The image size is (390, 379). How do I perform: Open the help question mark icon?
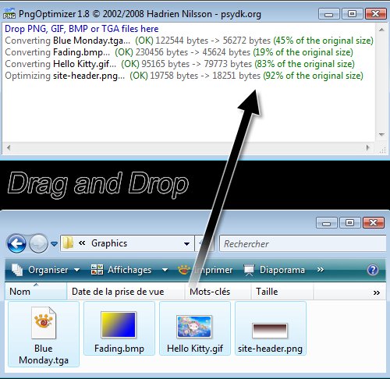coord(373,270)
